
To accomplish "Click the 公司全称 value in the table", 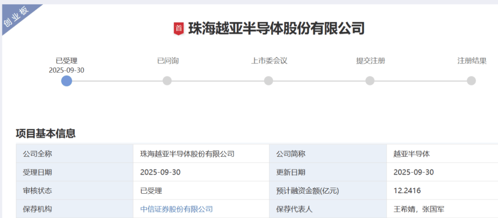I will point(187,154).
